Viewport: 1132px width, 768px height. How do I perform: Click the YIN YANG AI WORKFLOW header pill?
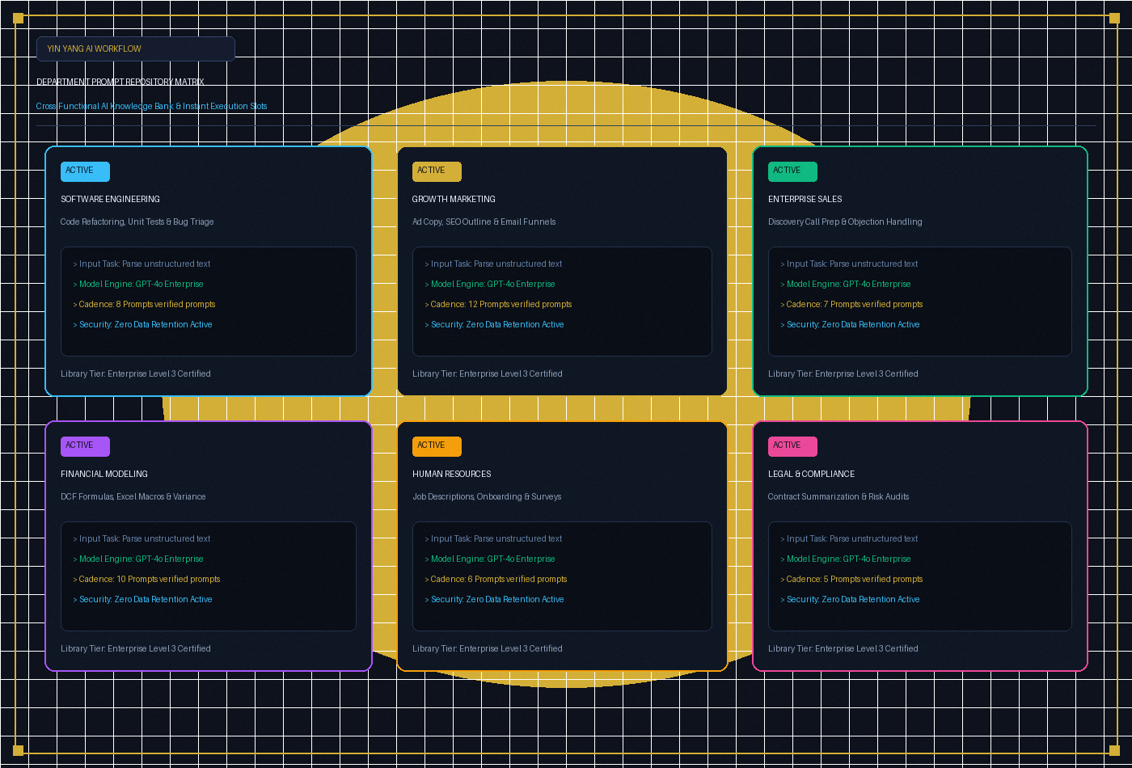(136, 49)
